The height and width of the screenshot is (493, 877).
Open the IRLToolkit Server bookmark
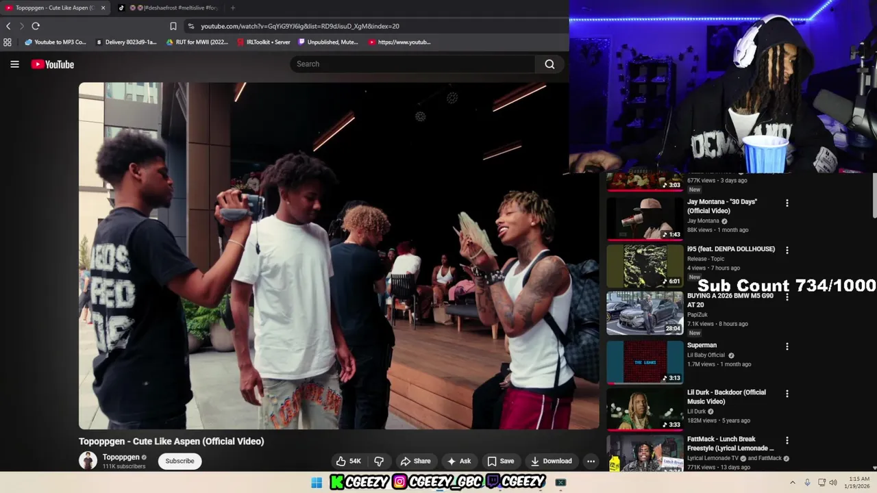click(x=263, y=42)
